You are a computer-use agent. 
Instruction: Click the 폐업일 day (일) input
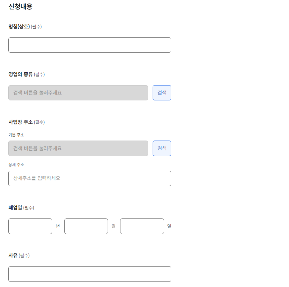(142, 226)
